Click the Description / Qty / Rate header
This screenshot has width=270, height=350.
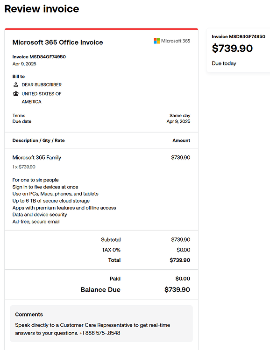38,140
